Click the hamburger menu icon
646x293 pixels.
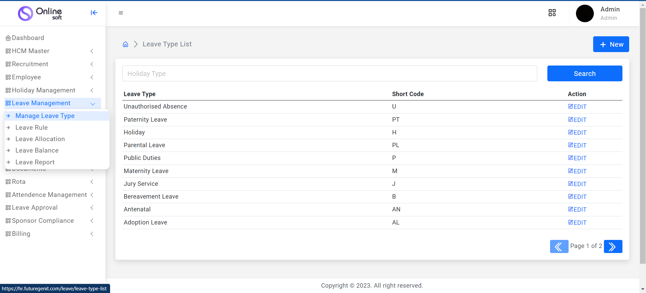pos(121,13)
